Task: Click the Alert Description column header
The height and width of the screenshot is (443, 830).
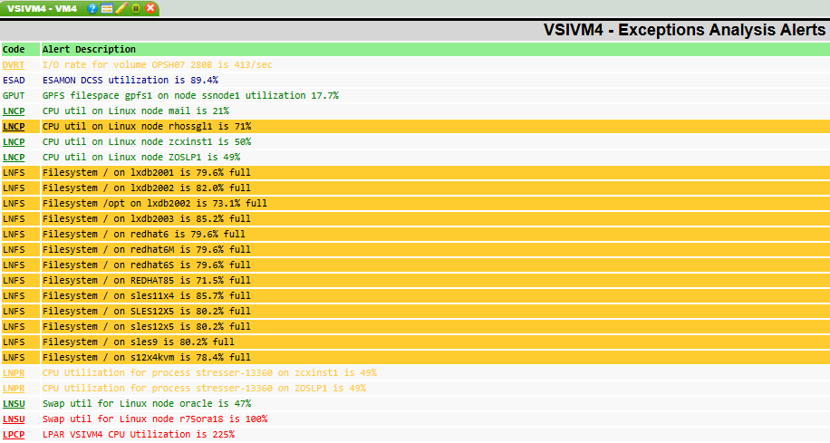Action: click(x=89, y=50)
